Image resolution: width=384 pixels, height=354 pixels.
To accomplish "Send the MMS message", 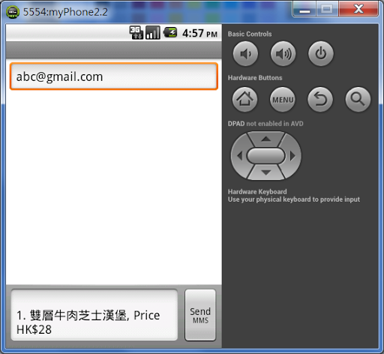I will [x=200, y=315].
